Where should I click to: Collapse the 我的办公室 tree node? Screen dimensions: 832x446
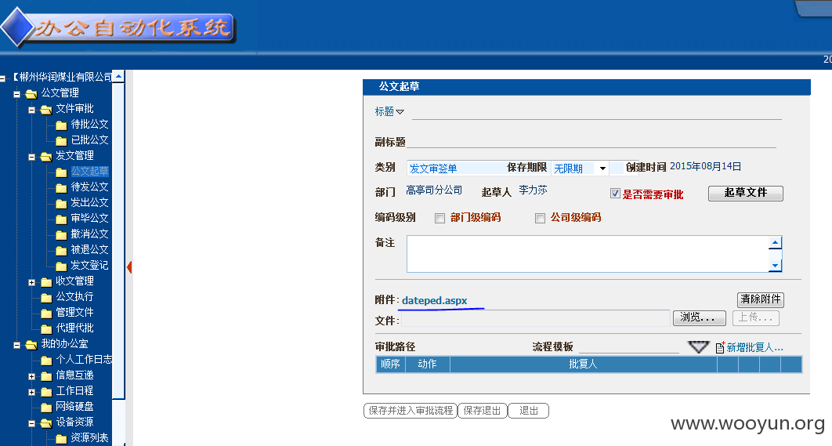tap(16, 345)
